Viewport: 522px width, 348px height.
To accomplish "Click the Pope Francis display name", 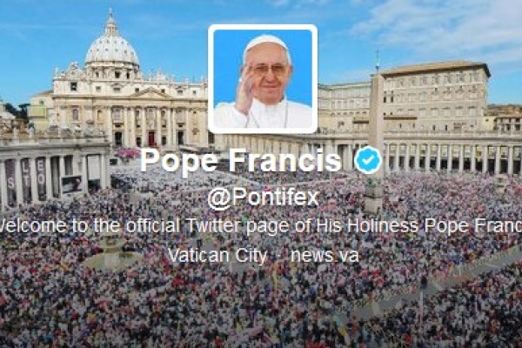I will (241, 160).
